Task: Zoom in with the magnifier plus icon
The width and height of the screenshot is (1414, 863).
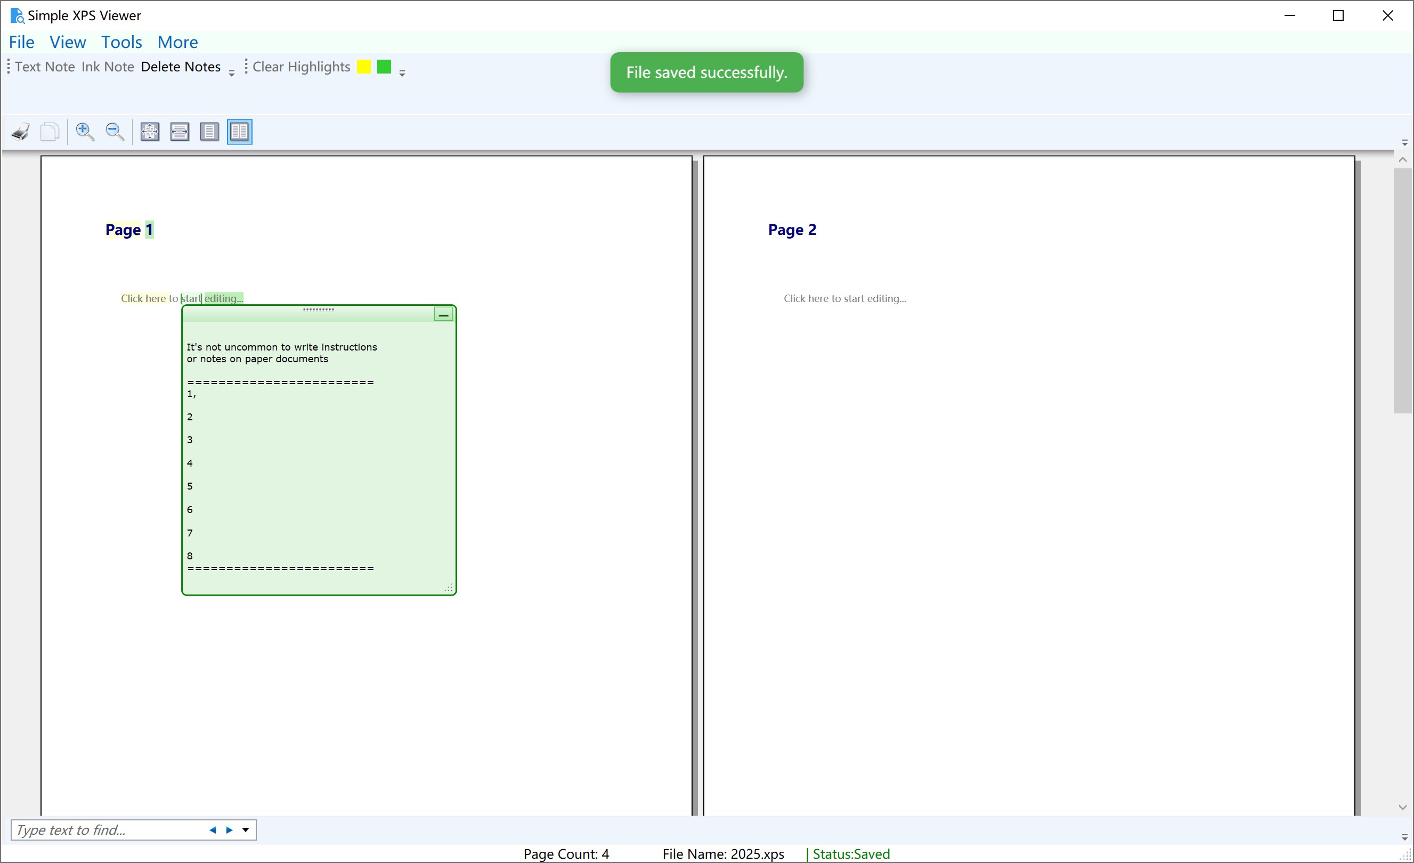Action: pyautogui.click(x=85, y=132)
